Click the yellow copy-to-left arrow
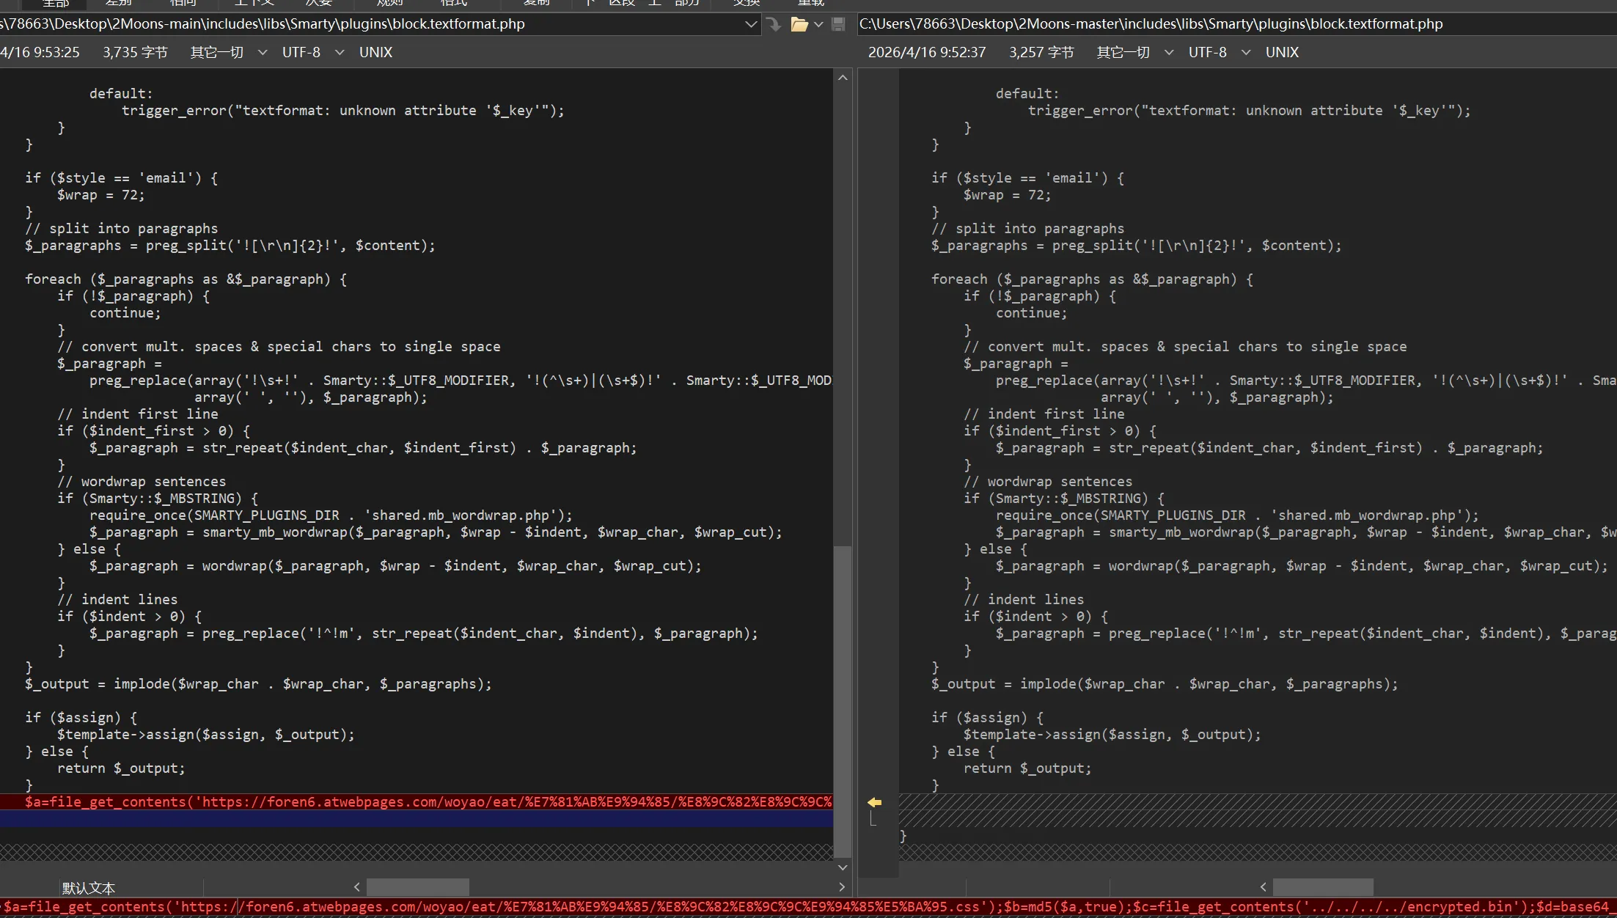Image resolution: width=1617 pixels, height=918 pixels. click(874, 802)
